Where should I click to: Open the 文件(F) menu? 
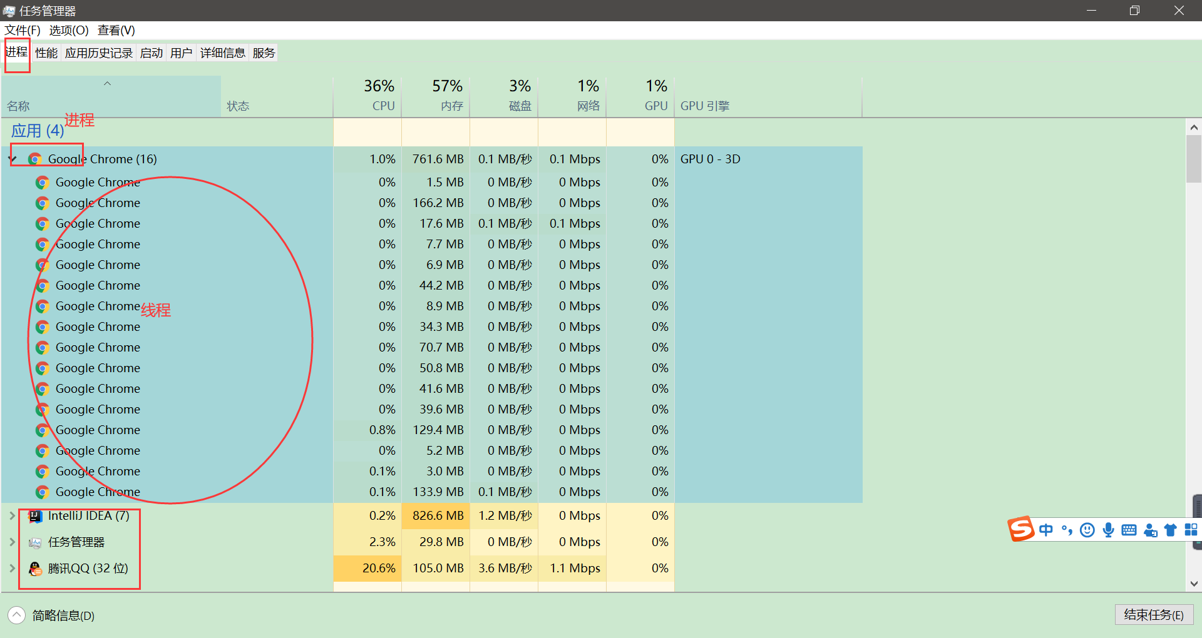click(23, 30)
